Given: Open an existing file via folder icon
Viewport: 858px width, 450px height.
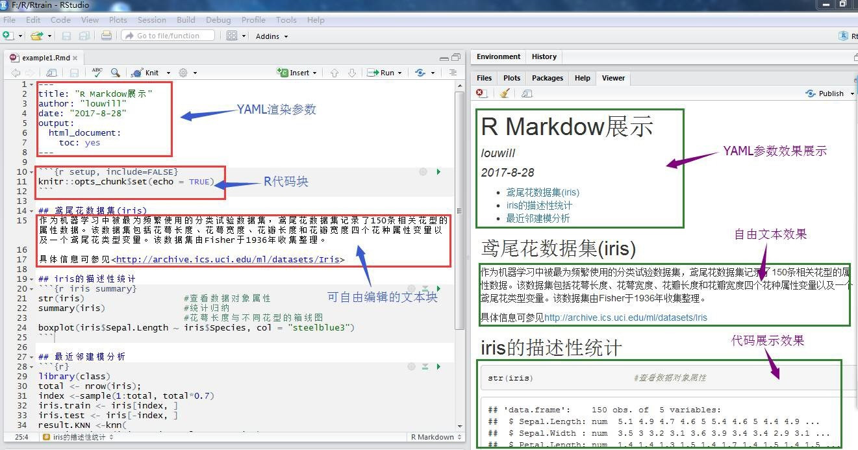Looking at the screenshot, I should pos(36,36).
